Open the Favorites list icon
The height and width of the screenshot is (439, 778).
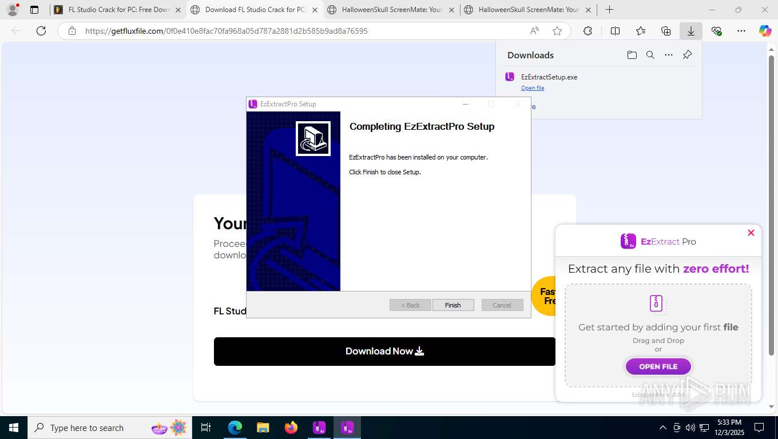[x=641, y=31]
